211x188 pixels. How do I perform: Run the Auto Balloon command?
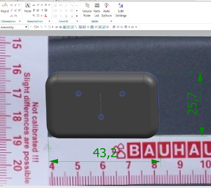(x=107, y=10)
